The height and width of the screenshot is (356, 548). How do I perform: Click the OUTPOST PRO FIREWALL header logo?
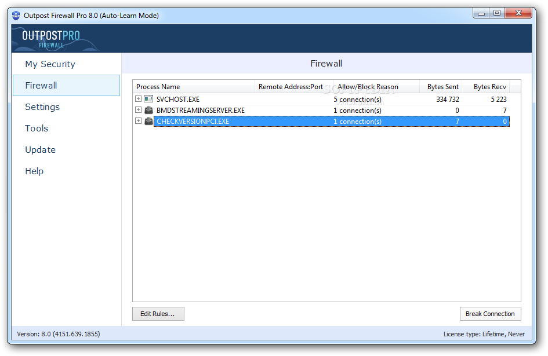click(51, 37)
